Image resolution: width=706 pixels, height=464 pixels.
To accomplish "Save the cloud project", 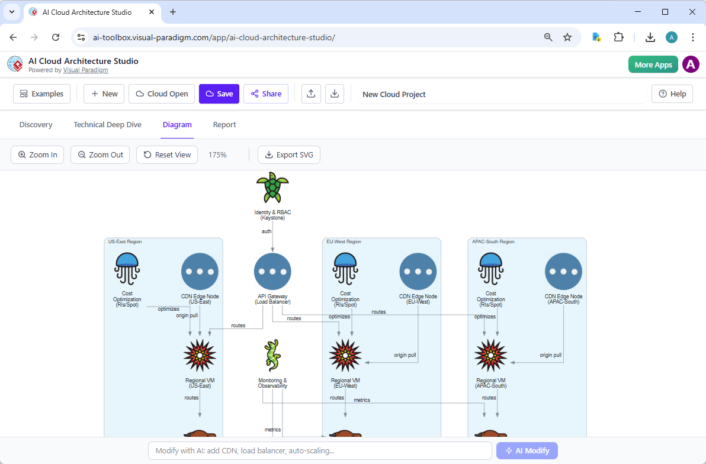I will point(219,94).
